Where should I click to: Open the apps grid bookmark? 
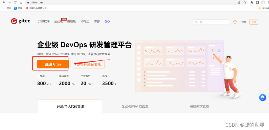pos(7,8)
